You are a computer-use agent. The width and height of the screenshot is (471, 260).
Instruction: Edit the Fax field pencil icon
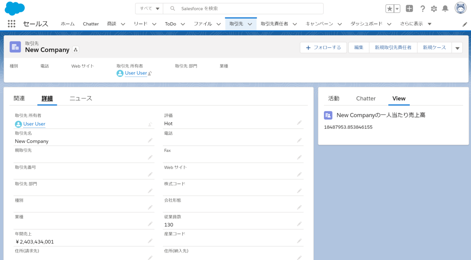[x=299, y=157]
